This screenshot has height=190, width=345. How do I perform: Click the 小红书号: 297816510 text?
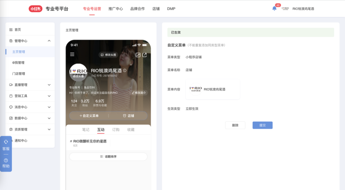[x=104, y=76]
